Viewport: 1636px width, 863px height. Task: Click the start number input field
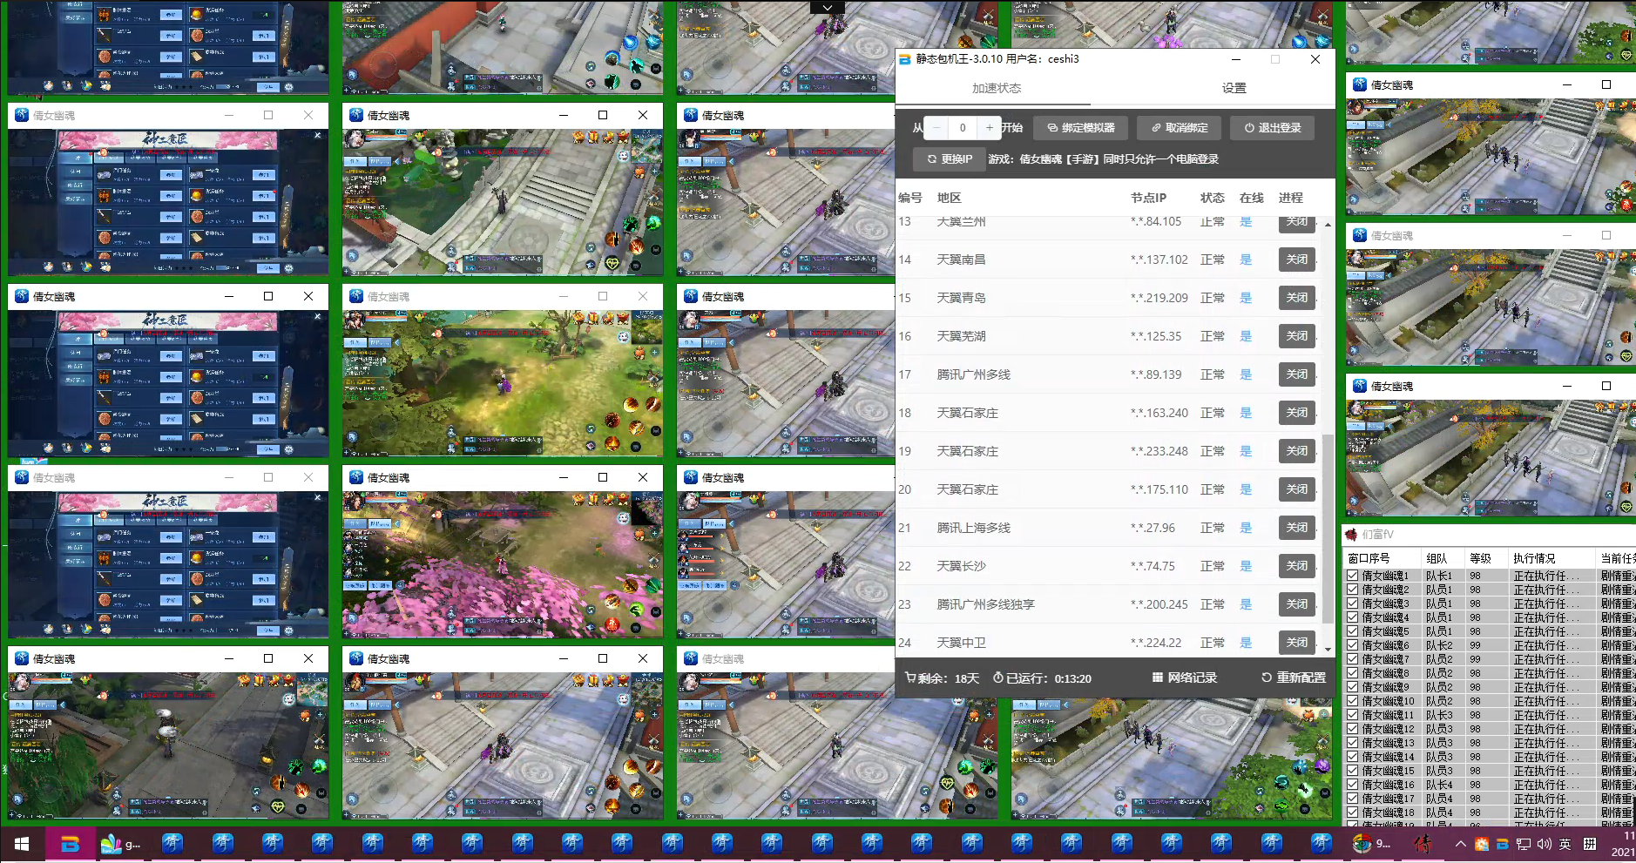(x=963, y=128)
